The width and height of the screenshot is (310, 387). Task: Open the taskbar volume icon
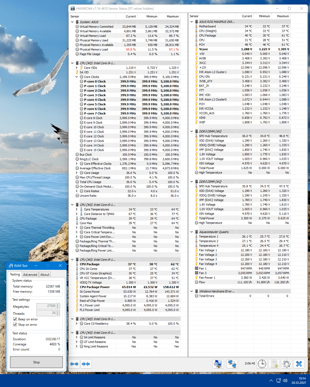285,381
